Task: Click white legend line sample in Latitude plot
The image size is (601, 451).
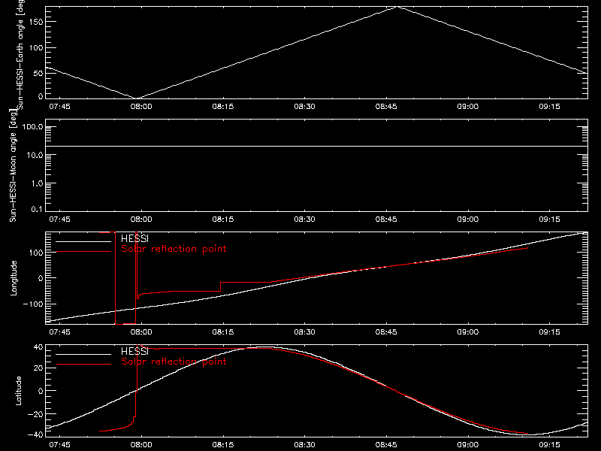Action: click(83, 354)
